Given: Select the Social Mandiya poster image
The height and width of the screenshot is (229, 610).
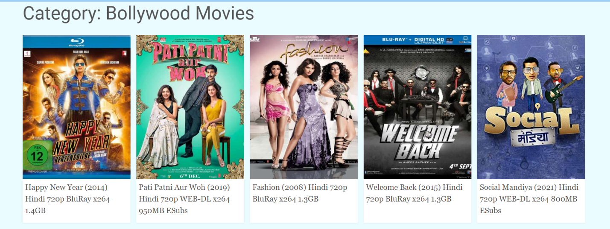Looking at the screenshot, I should [531, 107].
